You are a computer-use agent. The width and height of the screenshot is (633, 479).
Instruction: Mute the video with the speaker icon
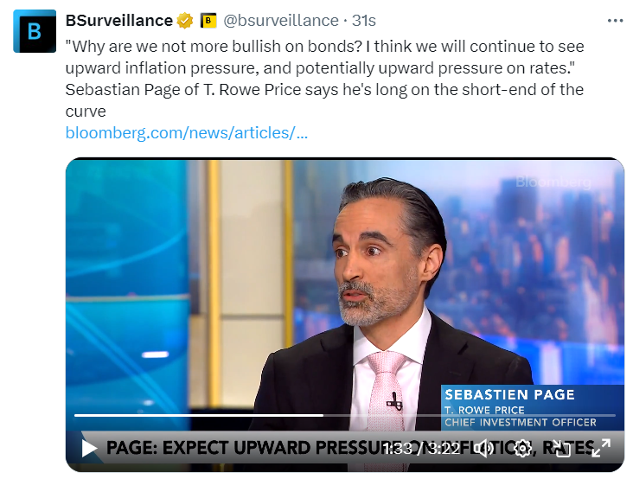pyautogui.click(x=483, y=449)
